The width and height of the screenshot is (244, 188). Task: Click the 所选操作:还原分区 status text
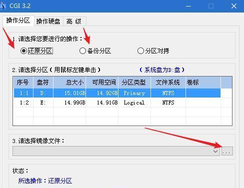coord(45,180)
